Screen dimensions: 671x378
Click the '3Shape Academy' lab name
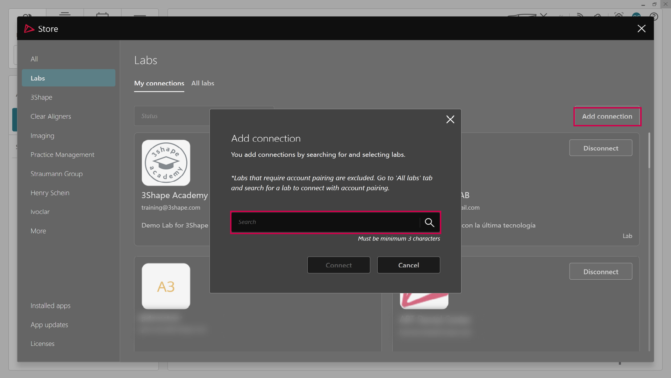pyautogui.click(x=174, y=195)
